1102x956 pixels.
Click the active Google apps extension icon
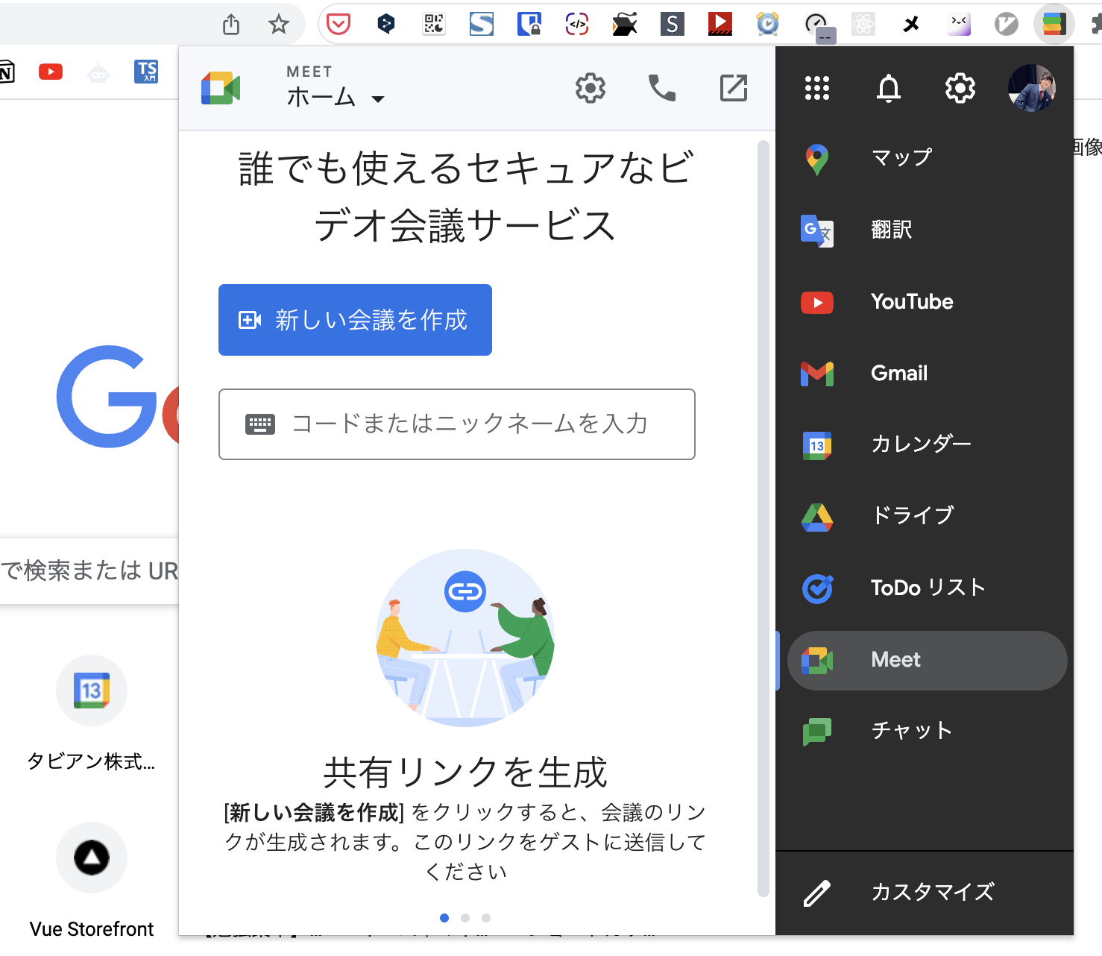1054,25
